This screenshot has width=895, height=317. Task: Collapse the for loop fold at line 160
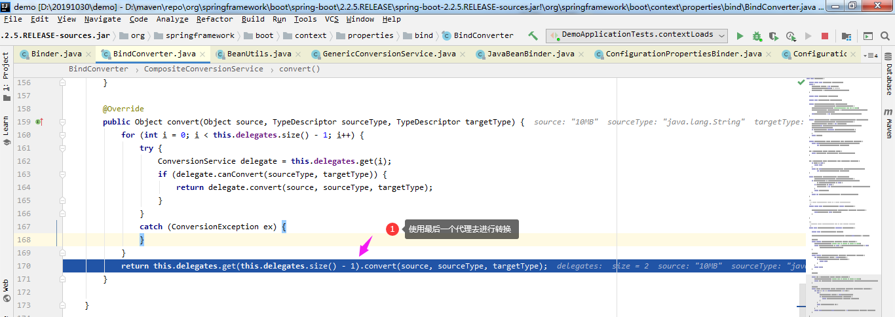coord(63,135)
